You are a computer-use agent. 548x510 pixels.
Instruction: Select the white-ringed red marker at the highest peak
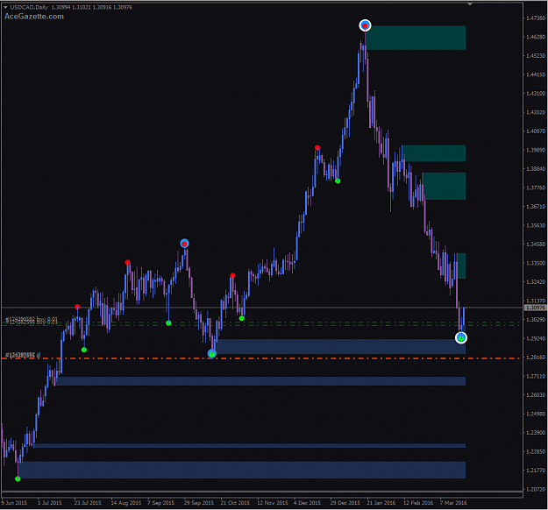coord(366,25)
